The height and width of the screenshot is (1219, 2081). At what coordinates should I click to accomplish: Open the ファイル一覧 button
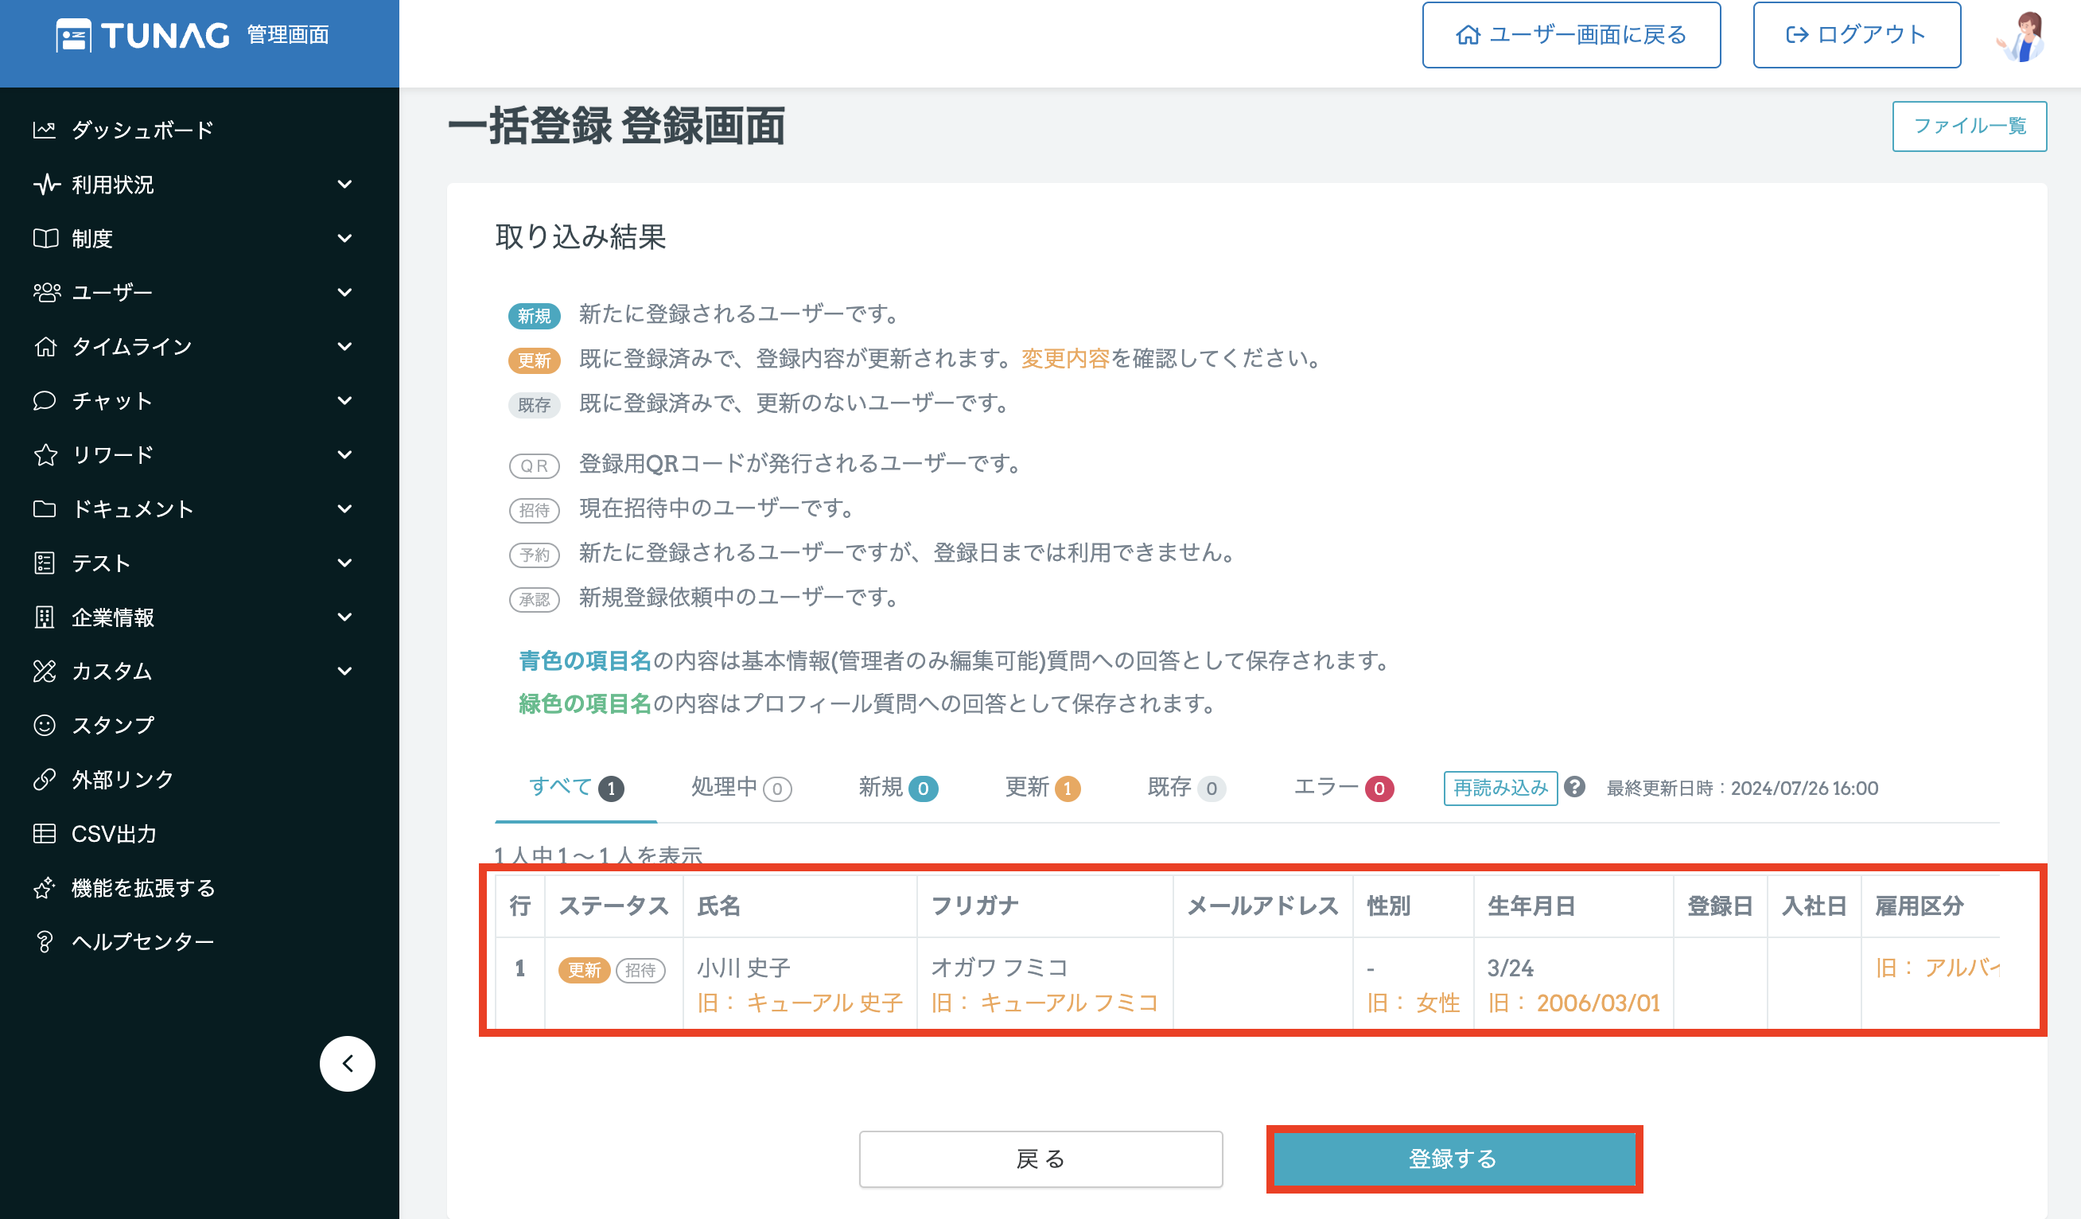(x=1970, y=126)
